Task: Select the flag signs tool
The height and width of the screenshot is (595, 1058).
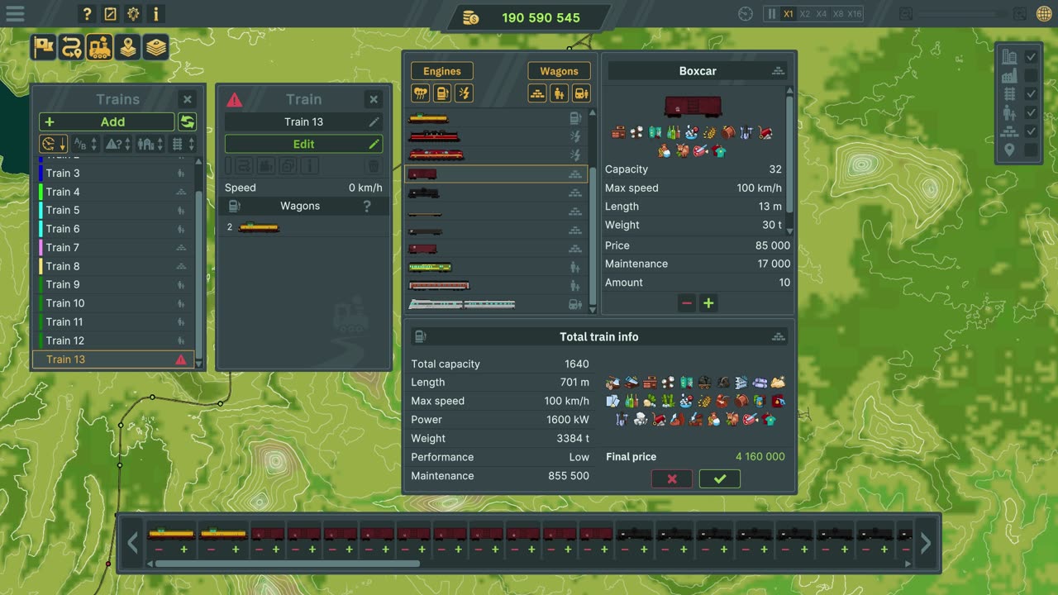Action: tap(44, 47)
